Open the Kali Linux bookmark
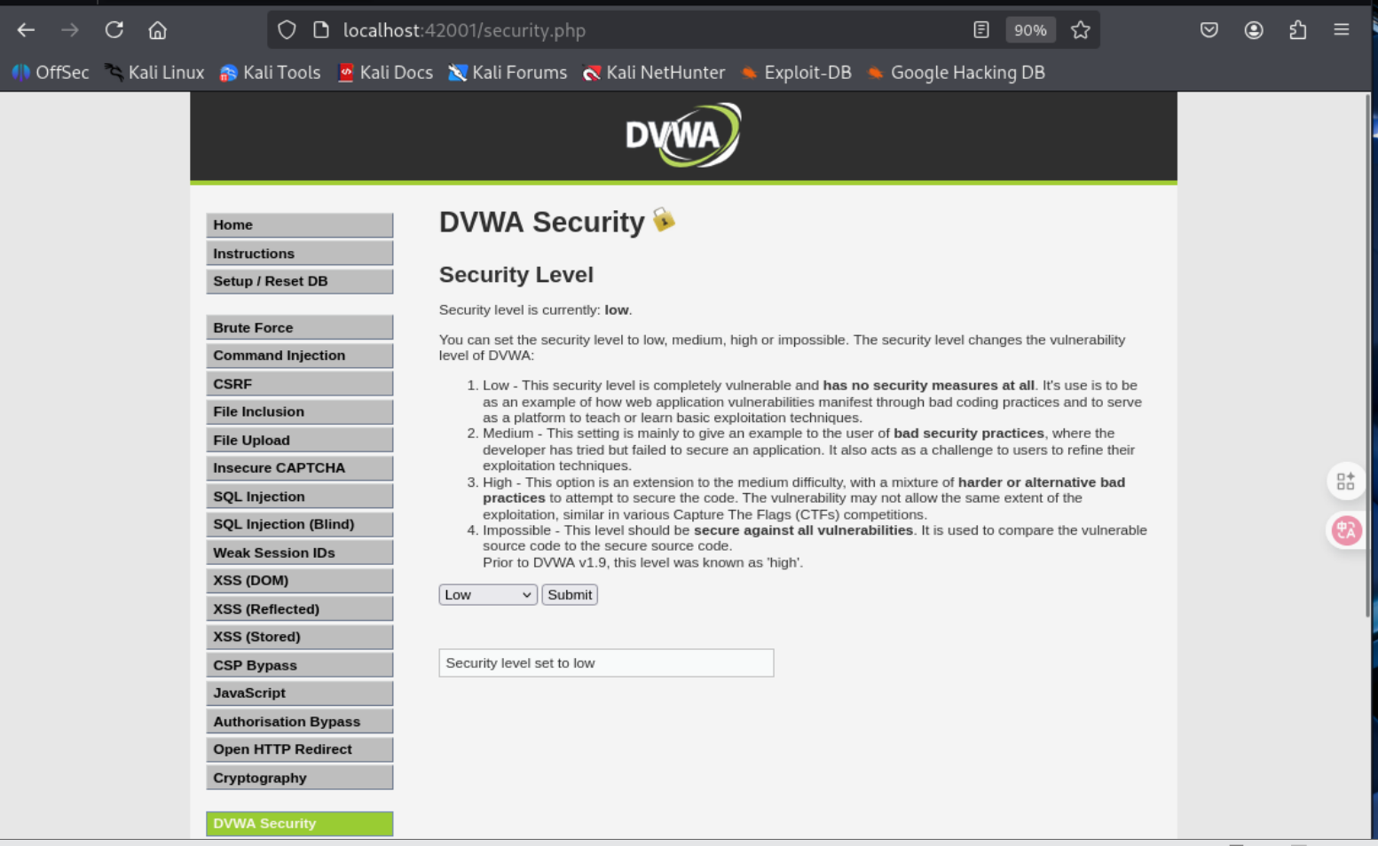1378x846 pixels. coord(154,73)
